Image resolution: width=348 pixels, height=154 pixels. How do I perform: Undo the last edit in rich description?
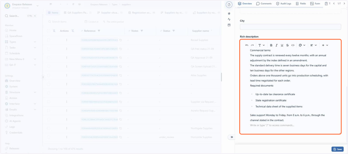[247, 45]
